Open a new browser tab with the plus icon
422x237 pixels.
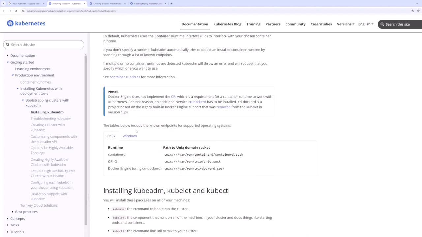pos(171,3)
